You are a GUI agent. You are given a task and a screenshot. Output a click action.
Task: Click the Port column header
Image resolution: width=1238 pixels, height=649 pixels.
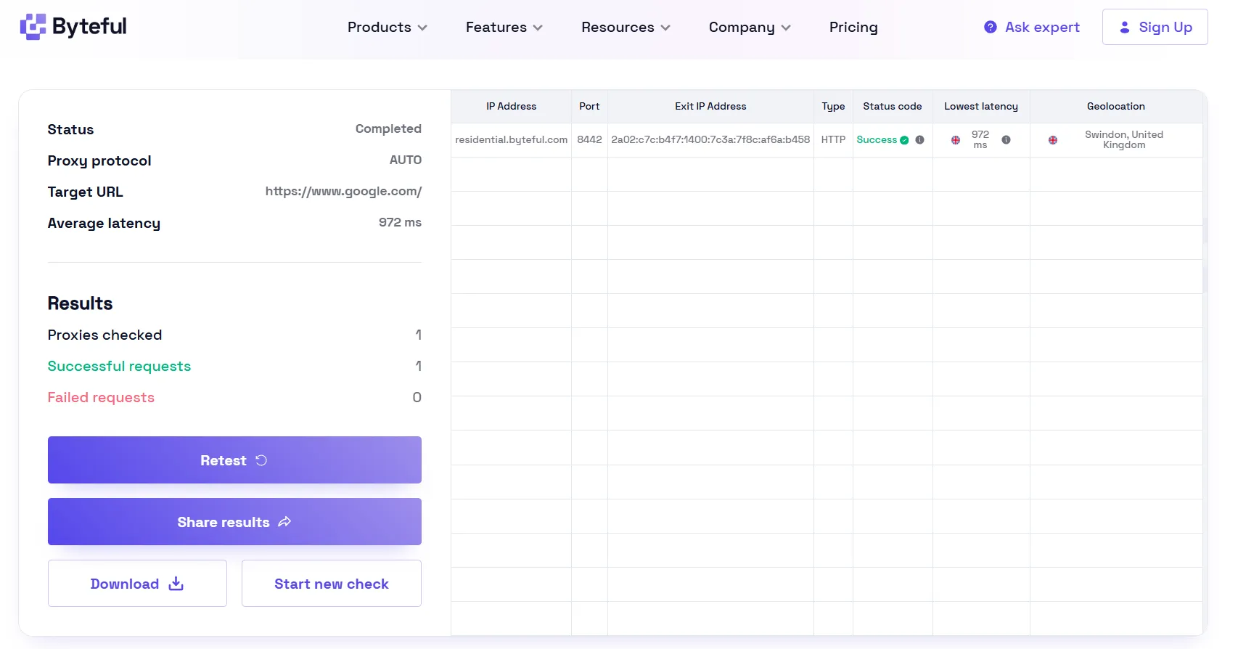(589, 106)
